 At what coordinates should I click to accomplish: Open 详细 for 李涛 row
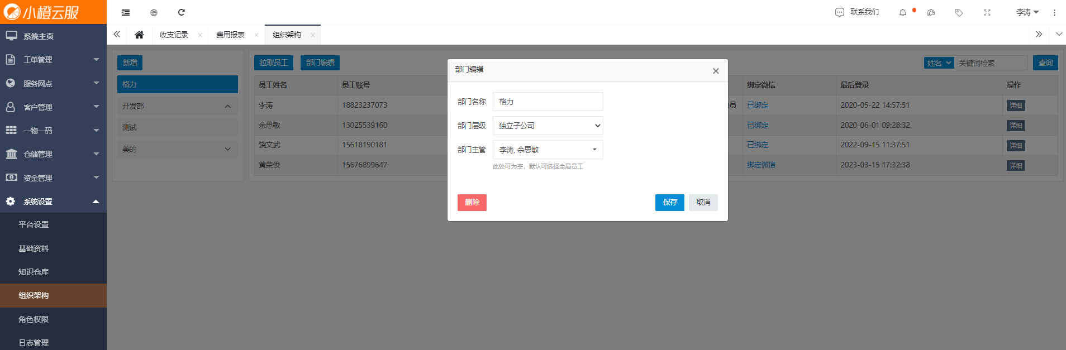pos(1016,106)
